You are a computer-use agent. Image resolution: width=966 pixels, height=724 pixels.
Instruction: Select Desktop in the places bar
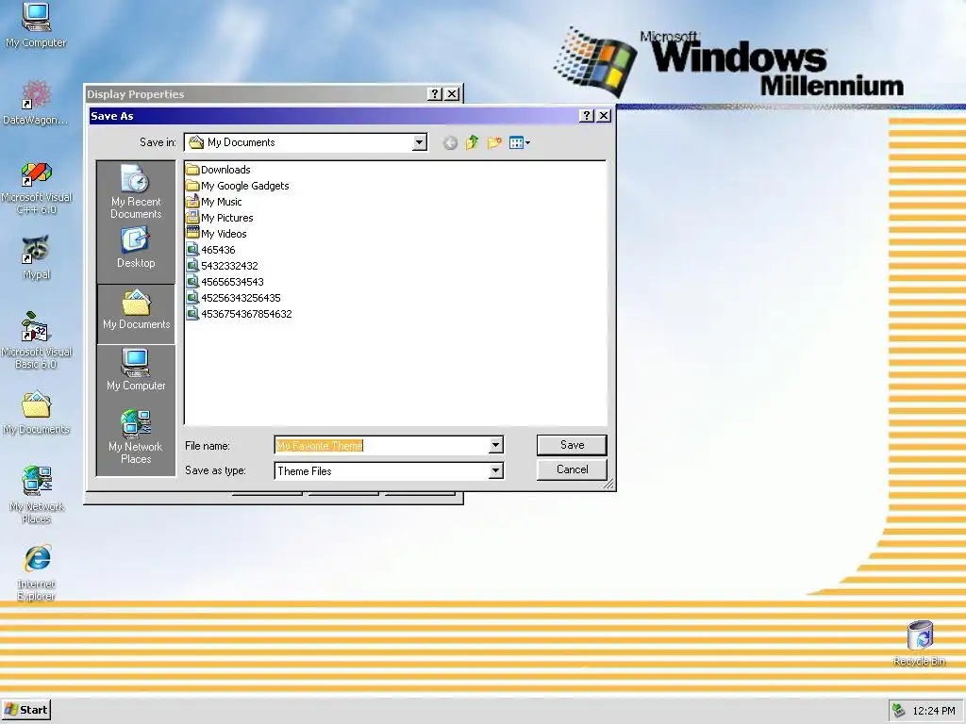pos(136,248)
